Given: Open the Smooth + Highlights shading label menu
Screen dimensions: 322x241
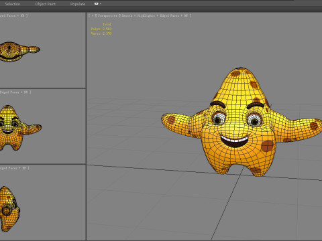Looking at the screenshot, I should tap(138, 15).
